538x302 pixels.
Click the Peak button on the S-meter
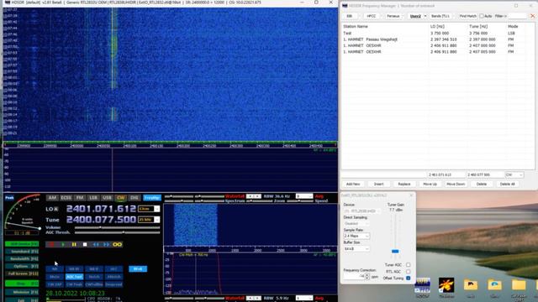9,198
